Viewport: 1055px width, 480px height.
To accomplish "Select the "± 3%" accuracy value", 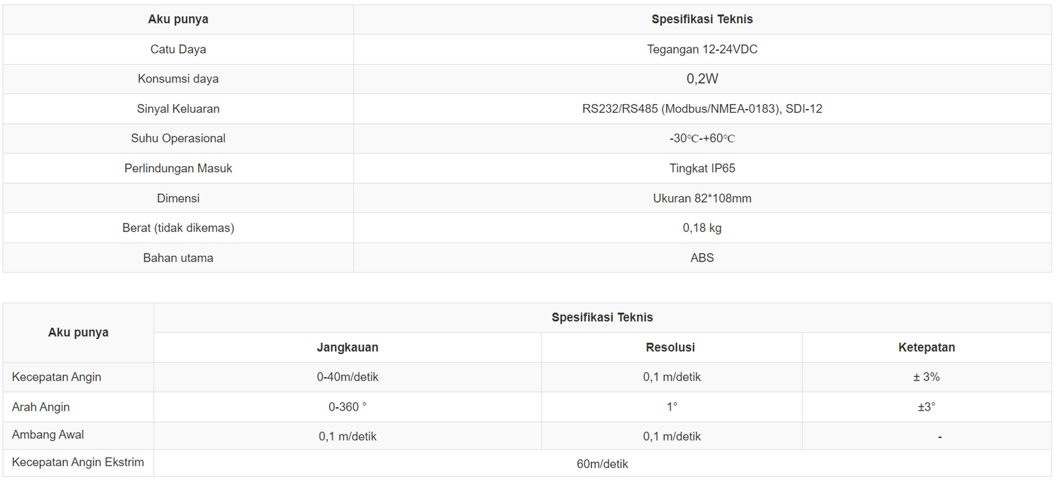I will click(926, 377).
